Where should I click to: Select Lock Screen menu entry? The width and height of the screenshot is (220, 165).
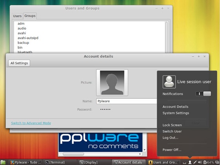(x=172, y=125)
